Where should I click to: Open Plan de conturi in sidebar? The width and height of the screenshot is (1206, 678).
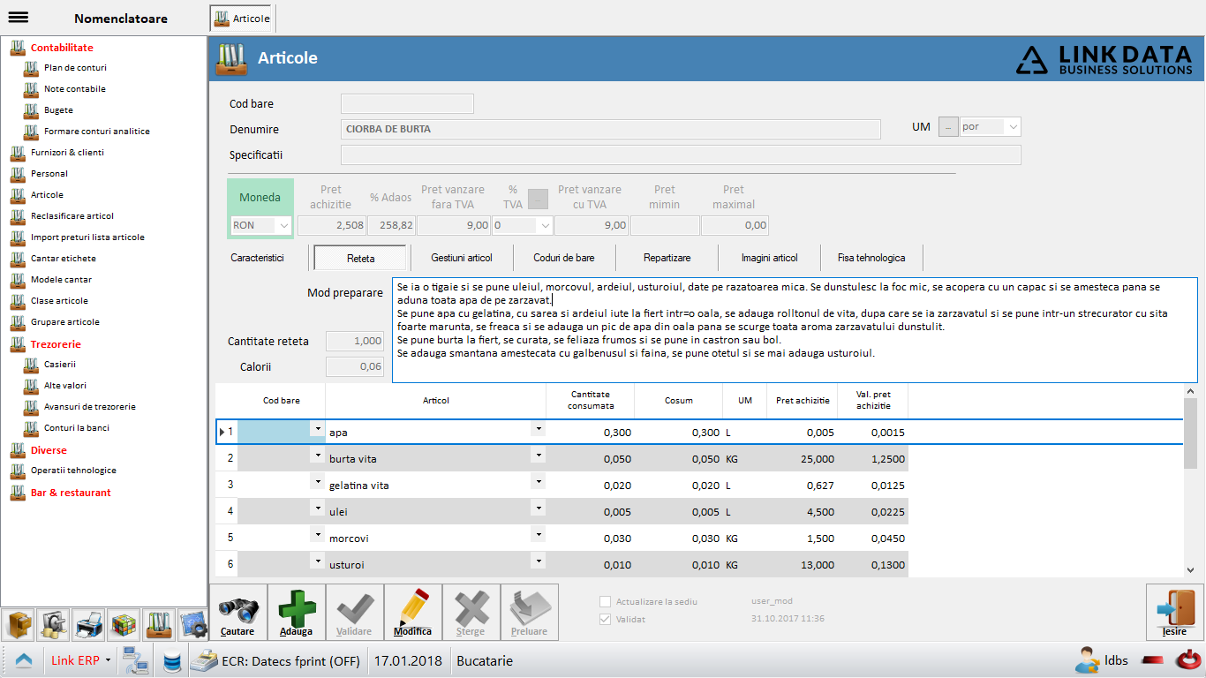[x=75, y=67]
